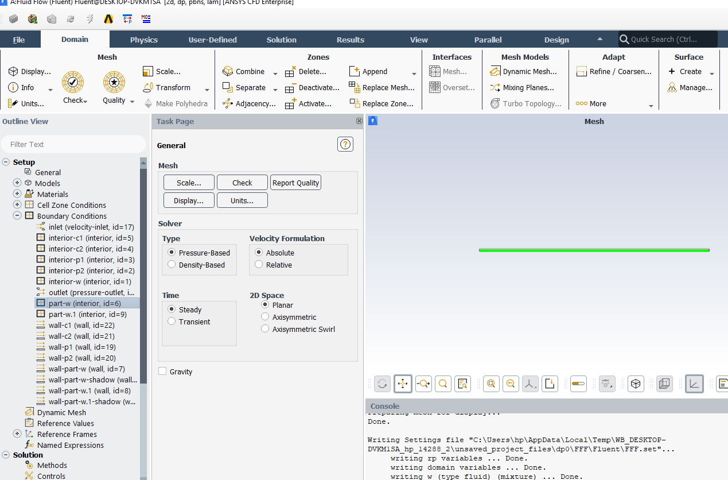Click Manage... in the Surface group
This screenshot has height=480, width=728.
click(x=690, y=88)
